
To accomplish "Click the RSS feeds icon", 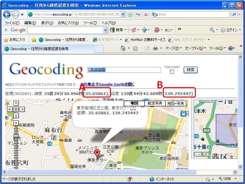I will tap(135, 49).
